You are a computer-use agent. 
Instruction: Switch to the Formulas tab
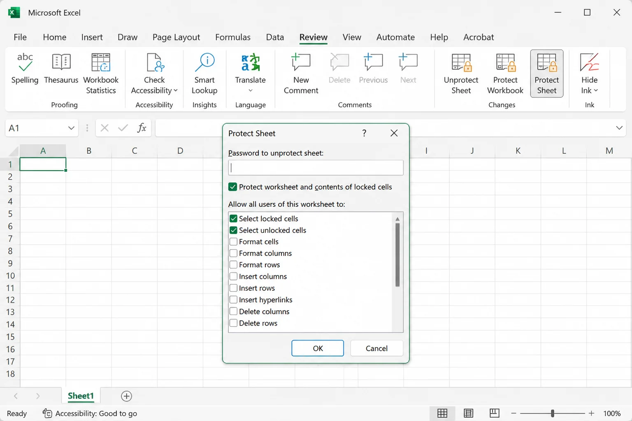[x=233, y=37]
